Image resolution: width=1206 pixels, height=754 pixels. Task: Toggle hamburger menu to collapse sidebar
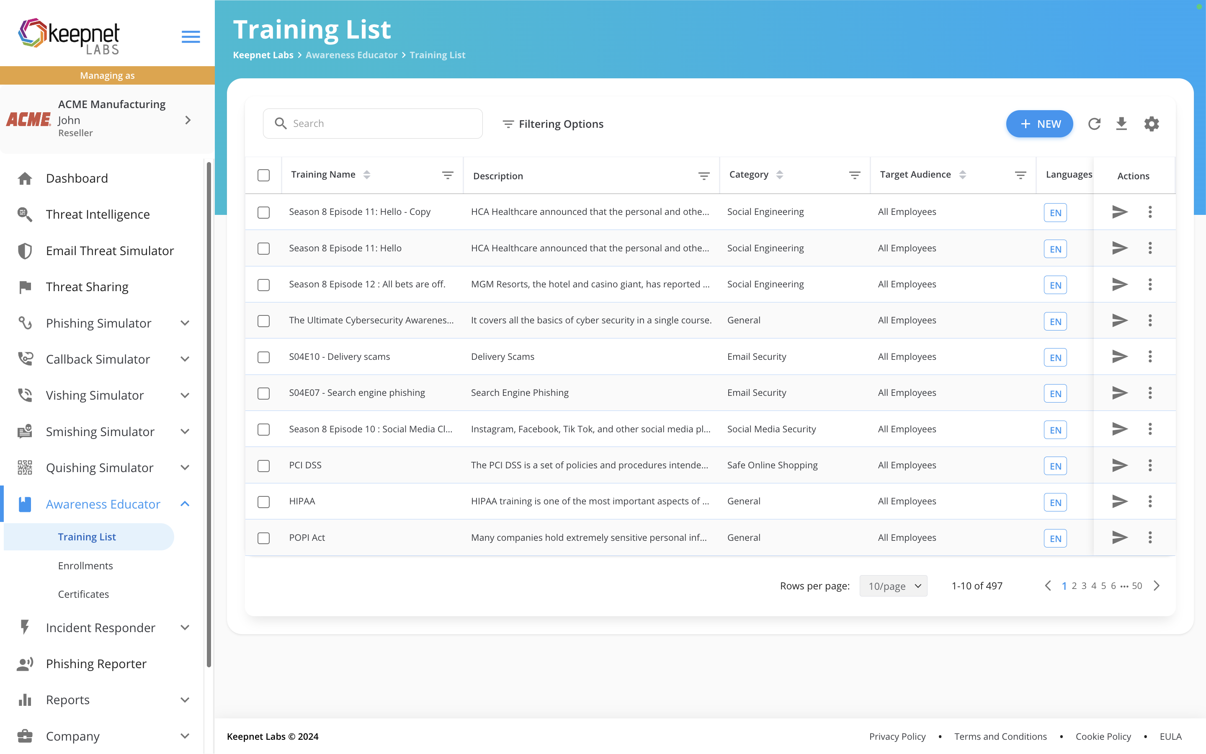coord(191,36)
